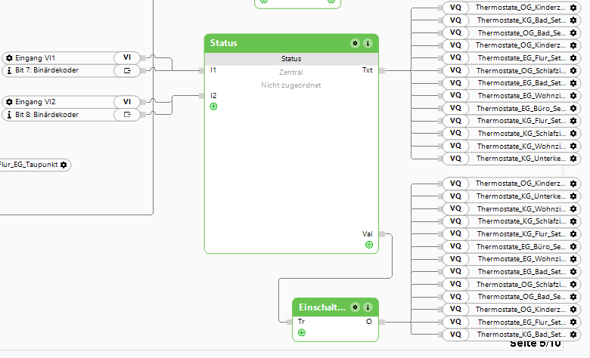Click gear icon beside Eingang VI2

(9, 102)
